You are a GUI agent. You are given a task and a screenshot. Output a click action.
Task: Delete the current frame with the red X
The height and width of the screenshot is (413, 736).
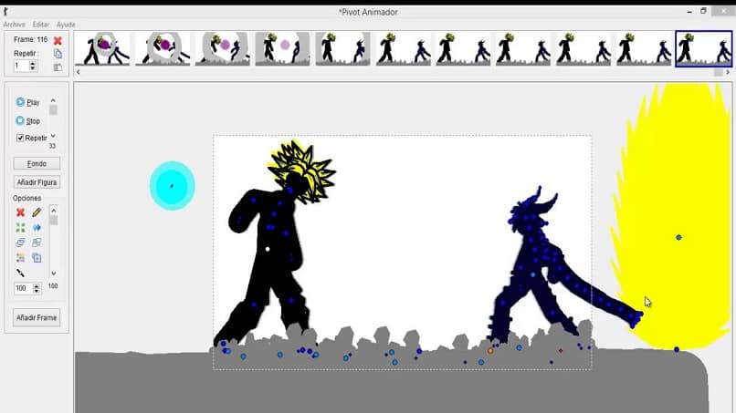58,41
